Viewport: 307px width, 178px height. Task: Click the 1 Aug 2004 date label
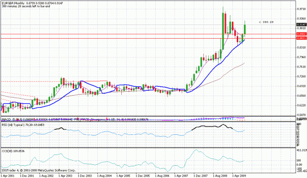click(x=104, y=176)
